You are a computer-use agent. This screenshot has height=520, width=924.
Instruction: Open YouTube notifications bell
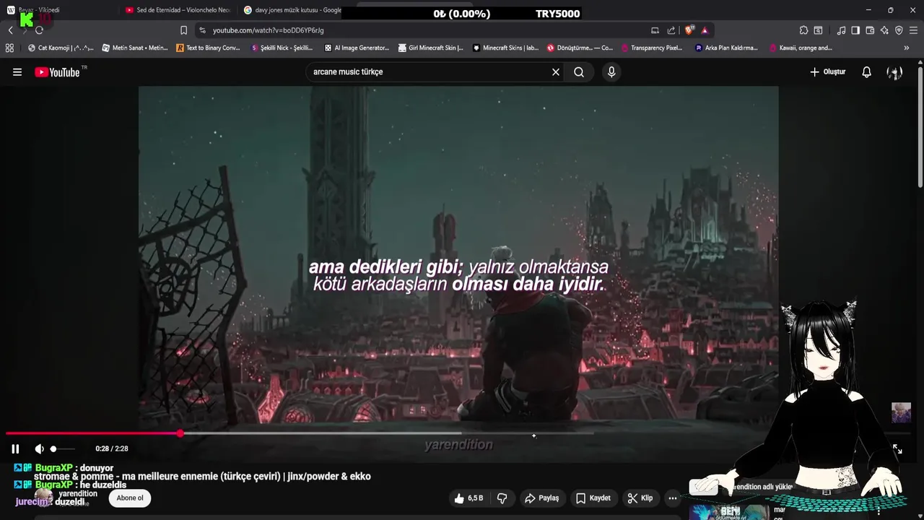coord(867,72)
